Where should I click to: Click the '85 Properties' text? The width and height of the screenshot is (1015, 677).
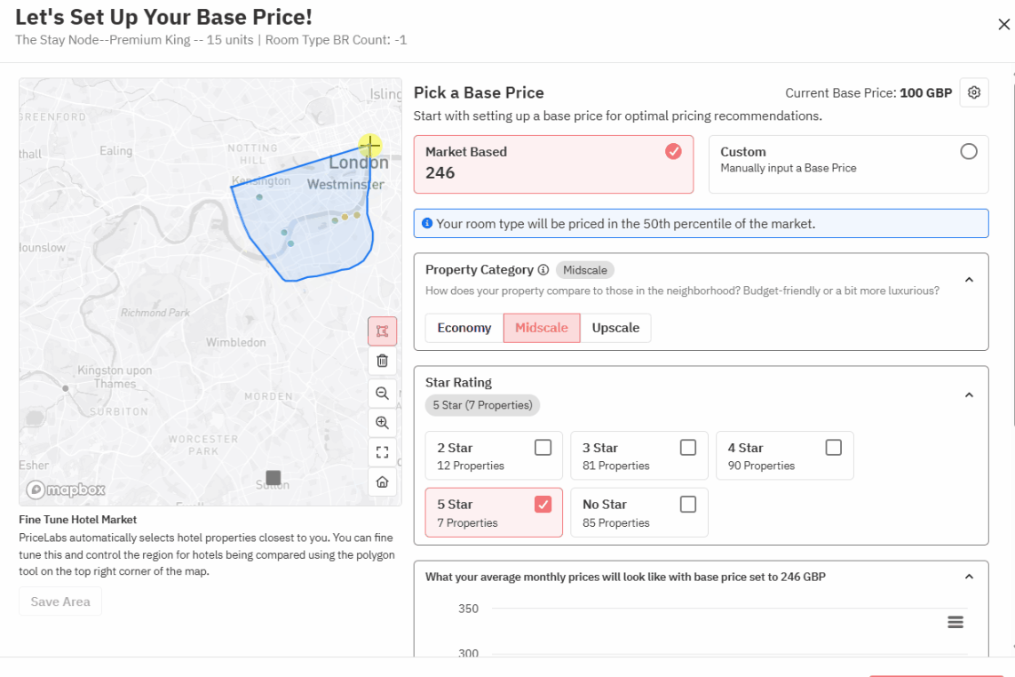[615, 522]
